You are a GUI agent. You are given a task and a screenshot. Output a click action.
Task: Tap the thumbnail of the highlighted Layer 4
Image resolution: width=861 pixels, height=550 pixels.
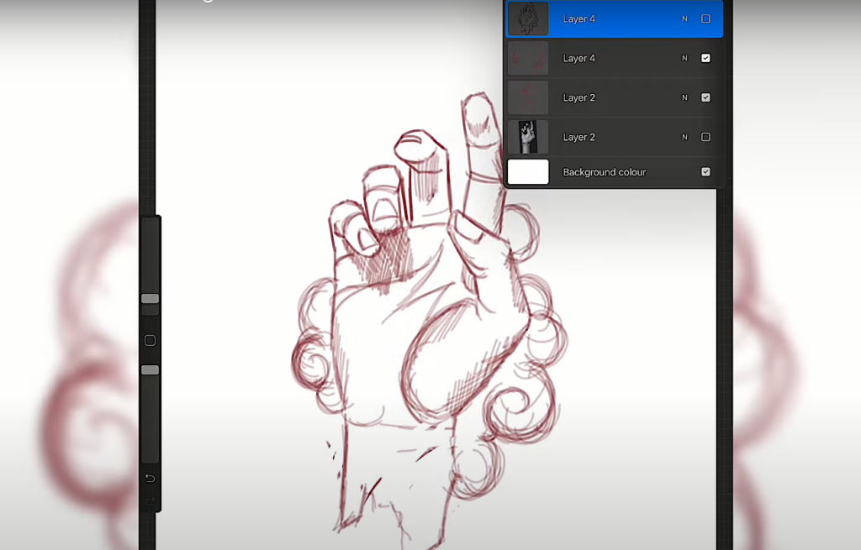pyautogui.click(x=528, y=18)
